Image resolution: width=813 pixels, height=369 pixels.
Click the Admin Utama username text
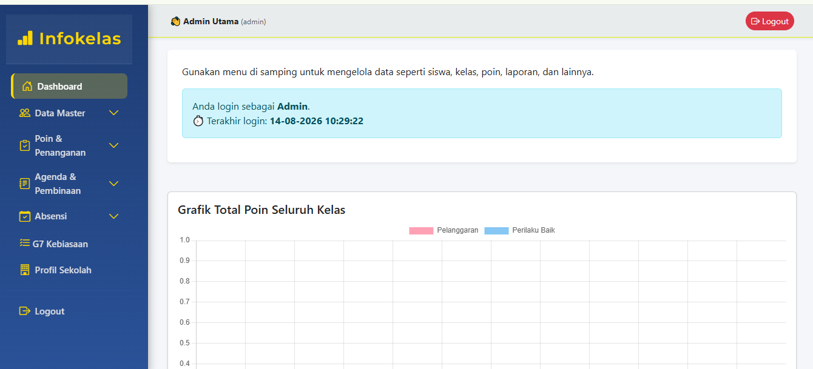[x=211, y=21]
